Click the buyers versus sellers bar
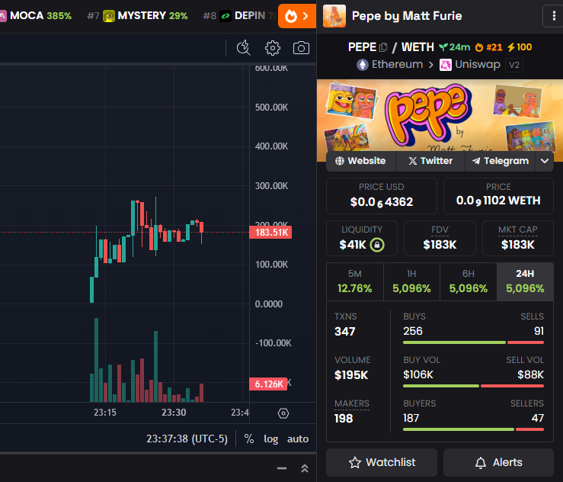Image resolution: width=563 pixels, height=482 pixels. click(x=473, y=429)
